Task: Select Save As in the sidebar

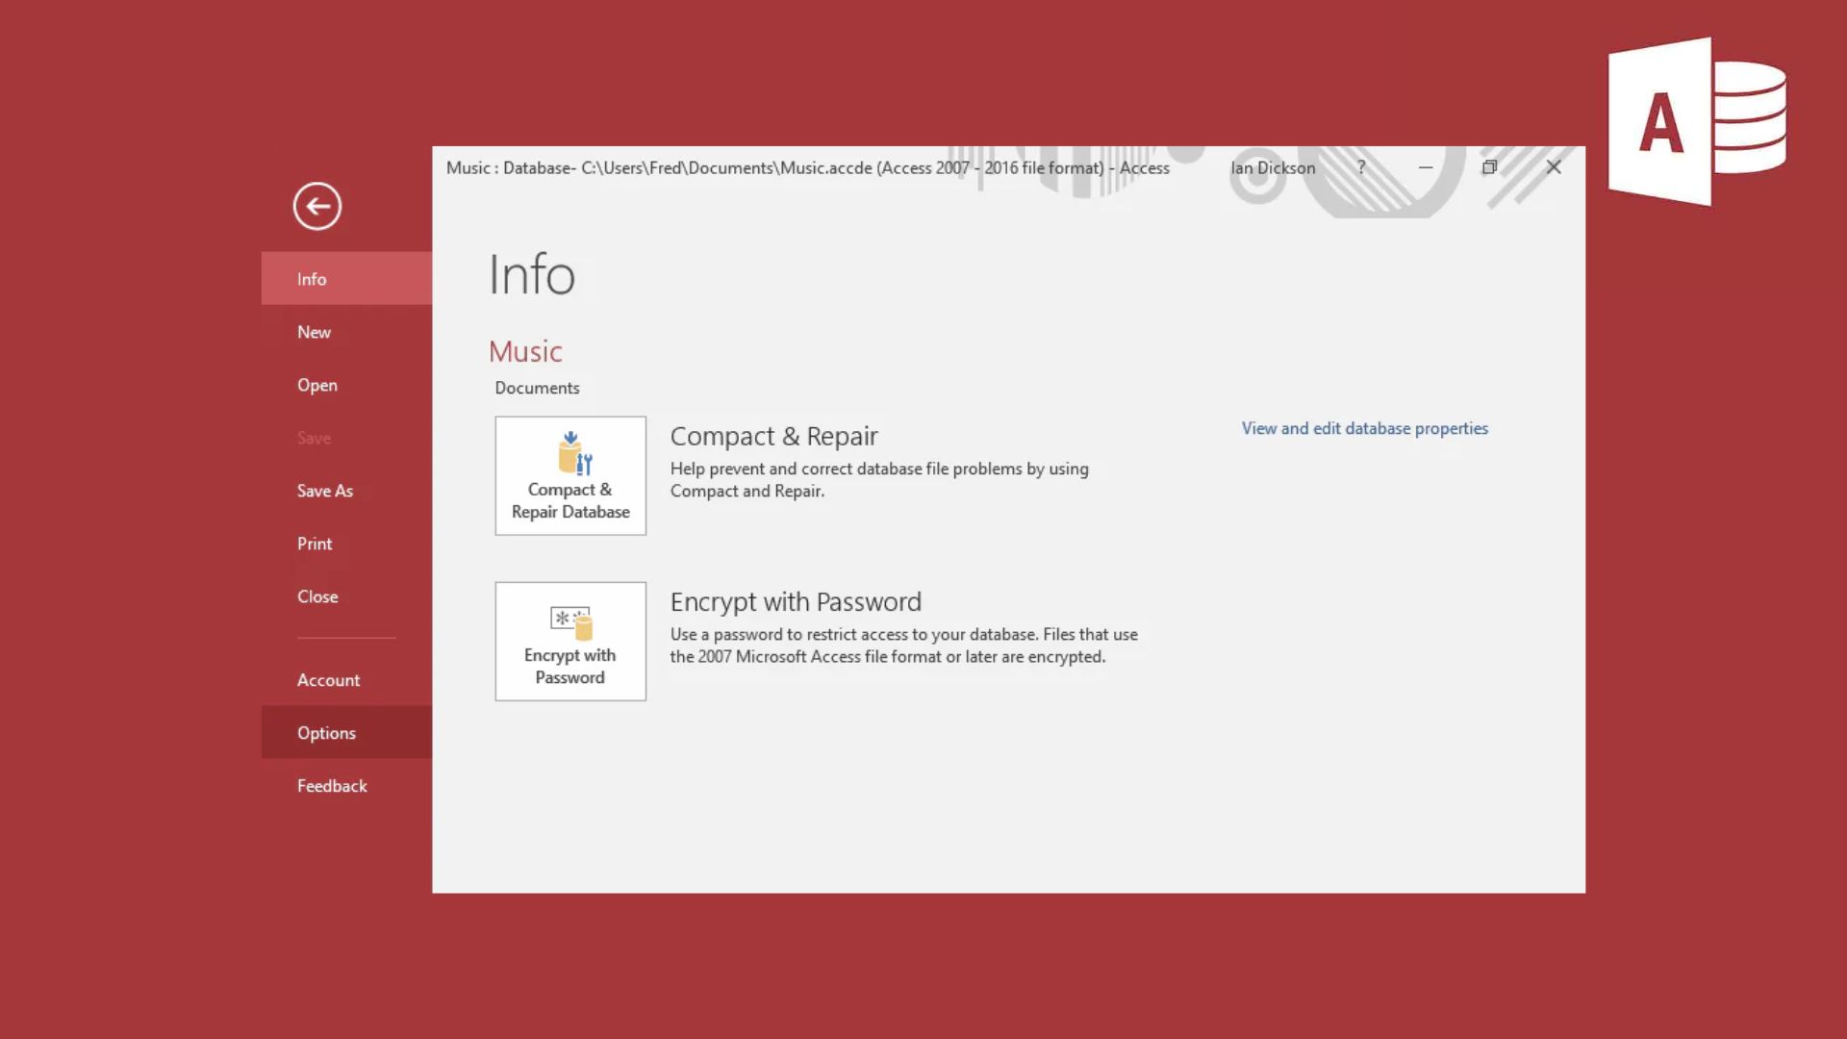Action: (346, 491)
